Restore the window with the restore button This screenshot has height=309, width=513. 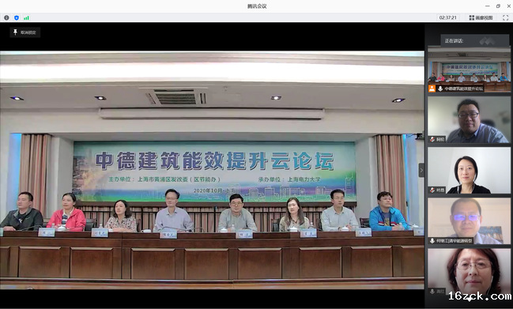click(x=498, y=6)
